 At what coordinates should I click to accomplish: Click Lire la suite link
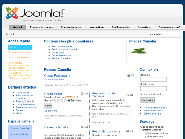tap(99, 123)
